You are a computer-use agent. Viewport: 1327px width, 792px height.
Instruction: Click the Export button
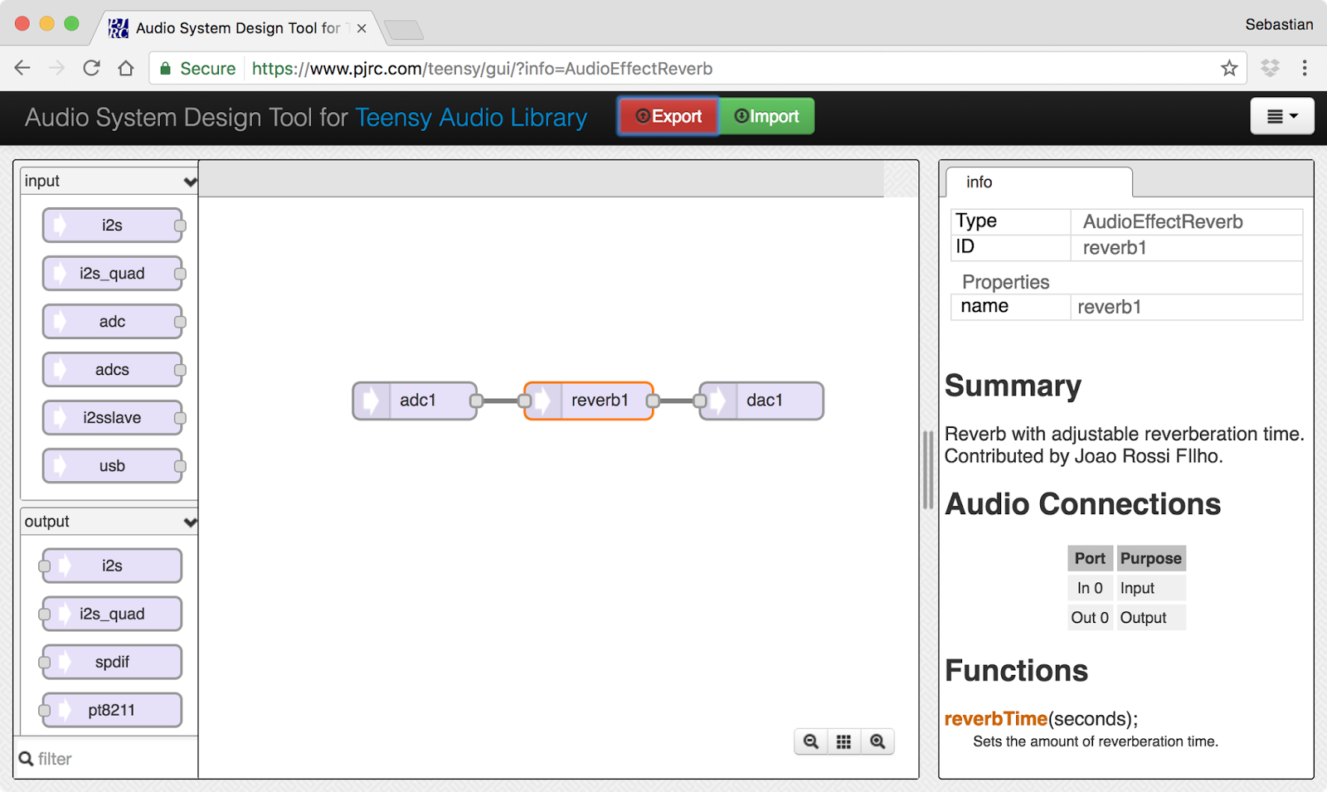click(x=668, y=116)
